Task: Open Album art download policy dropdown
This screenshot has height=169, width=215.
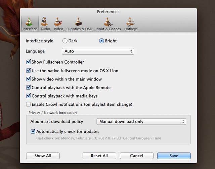Action: click(141, 122)
